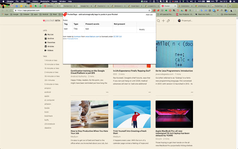Click the Pocket search magnifier icon
The width and height of the screenshot is (238, 149).
pos(158,21)
